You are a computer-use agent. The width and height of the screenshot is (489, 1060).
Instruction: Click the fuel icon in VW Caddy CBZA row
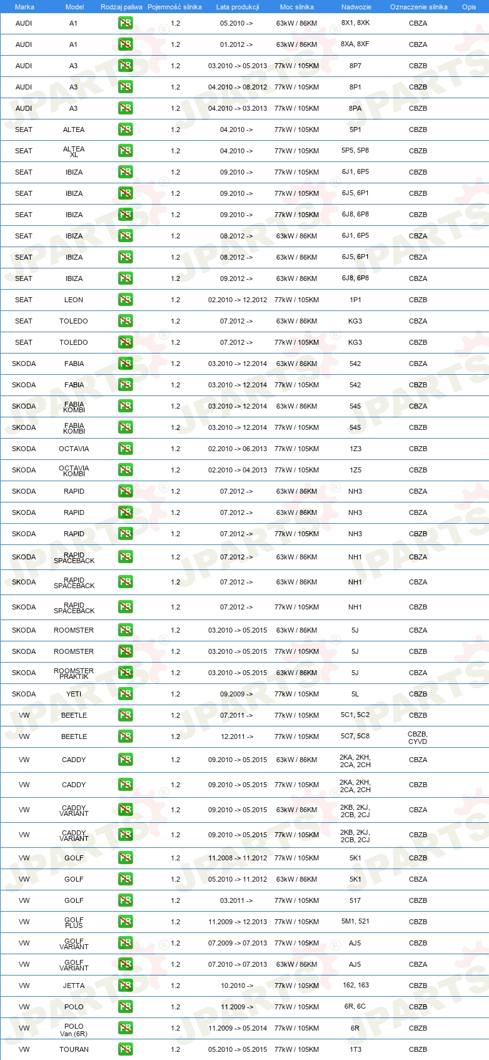[125, 760]
